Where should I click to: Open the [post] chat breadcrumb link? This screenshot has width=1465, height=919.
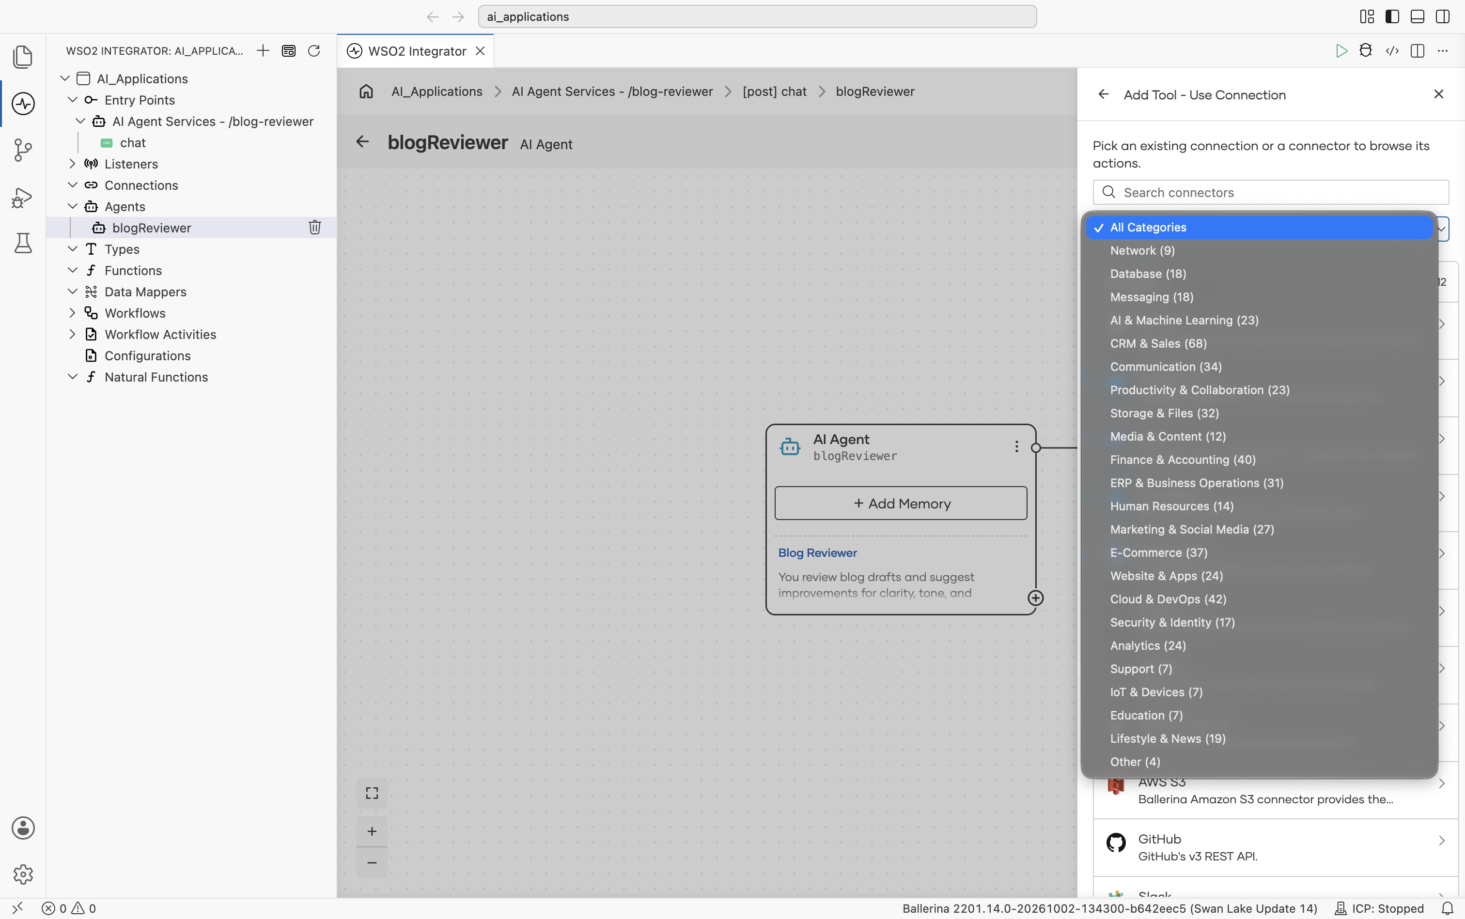pos(774,91)
